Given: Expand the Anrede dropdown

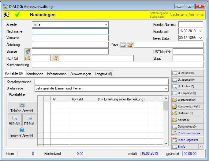Looking at the screenshot, I should 106,24.
